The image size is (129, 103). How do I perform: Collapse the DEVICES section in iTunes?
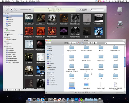tap(4, 33)
